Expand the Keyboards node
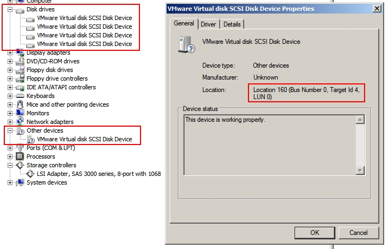Screen dimensions: 389x249 click(x=10, y=96)
